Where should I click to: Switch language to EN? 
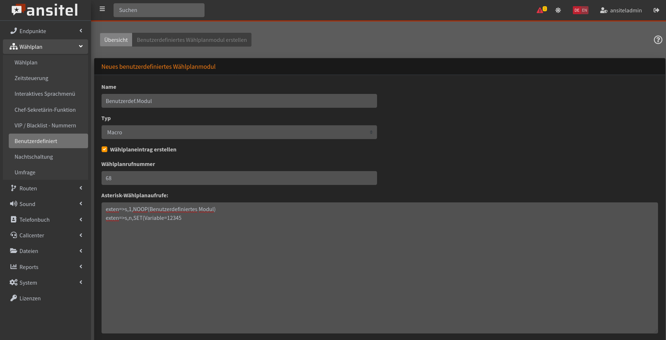coord(584,10)
